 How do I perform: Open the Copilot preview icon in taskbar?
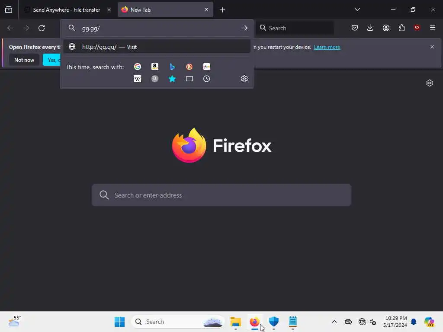(x=429, y=322)
